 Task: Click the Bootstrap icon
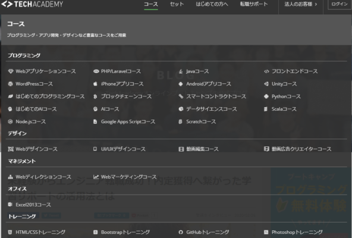95,232
